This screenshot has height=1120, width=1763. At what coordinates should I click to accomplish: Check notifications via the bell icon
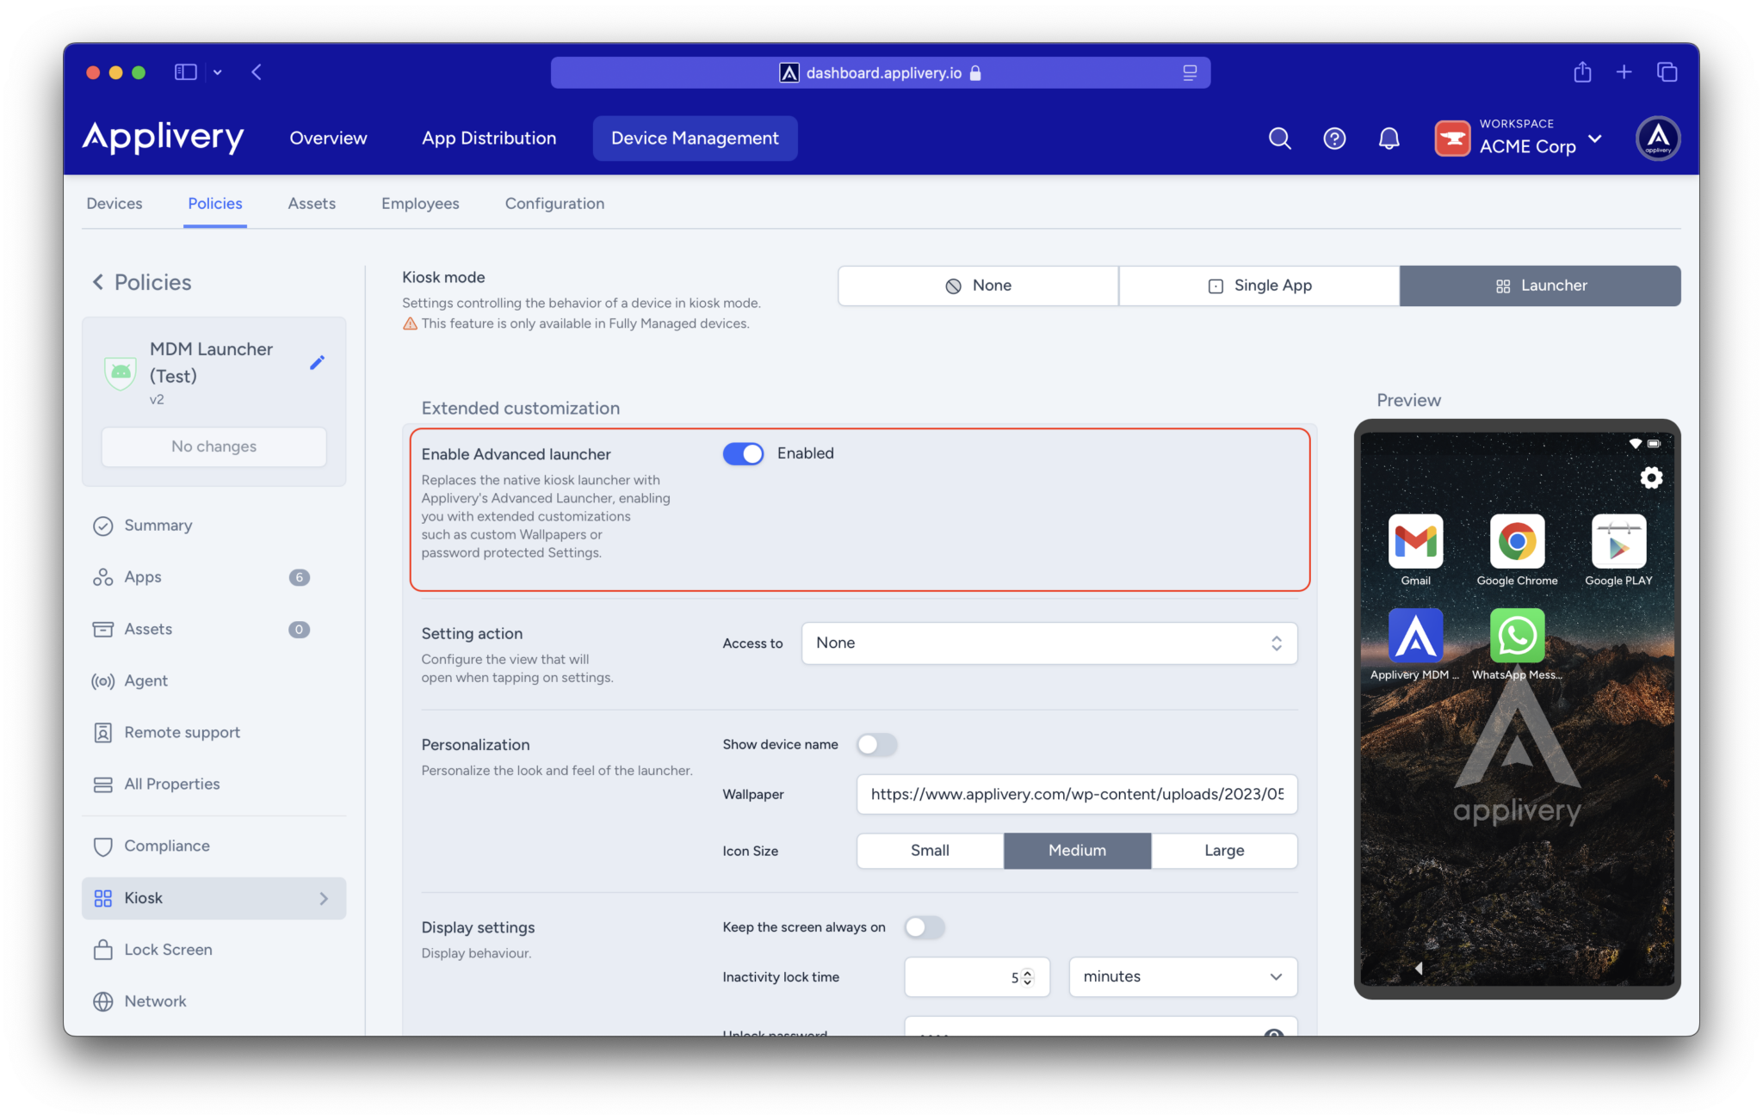(x=1389, y=138)
